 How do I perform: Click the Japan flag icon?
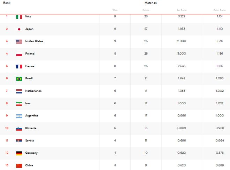19,29
